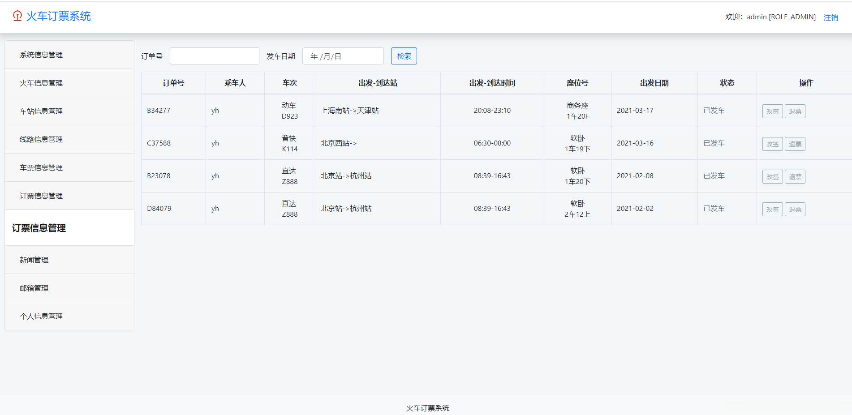
Task: Open 新闻管理 in sidebar
Action: (34, 260)
